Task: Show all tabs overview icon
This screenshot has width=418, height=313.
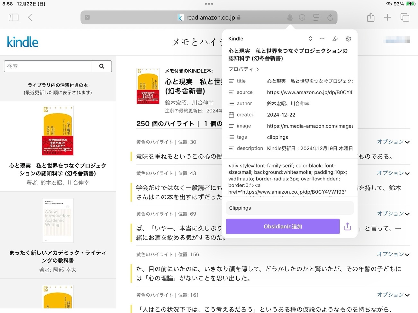Action: (405, 17)
